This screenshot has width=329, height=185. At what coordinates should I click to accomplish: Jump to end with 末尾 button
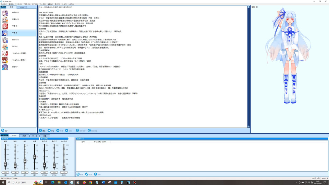69,131
